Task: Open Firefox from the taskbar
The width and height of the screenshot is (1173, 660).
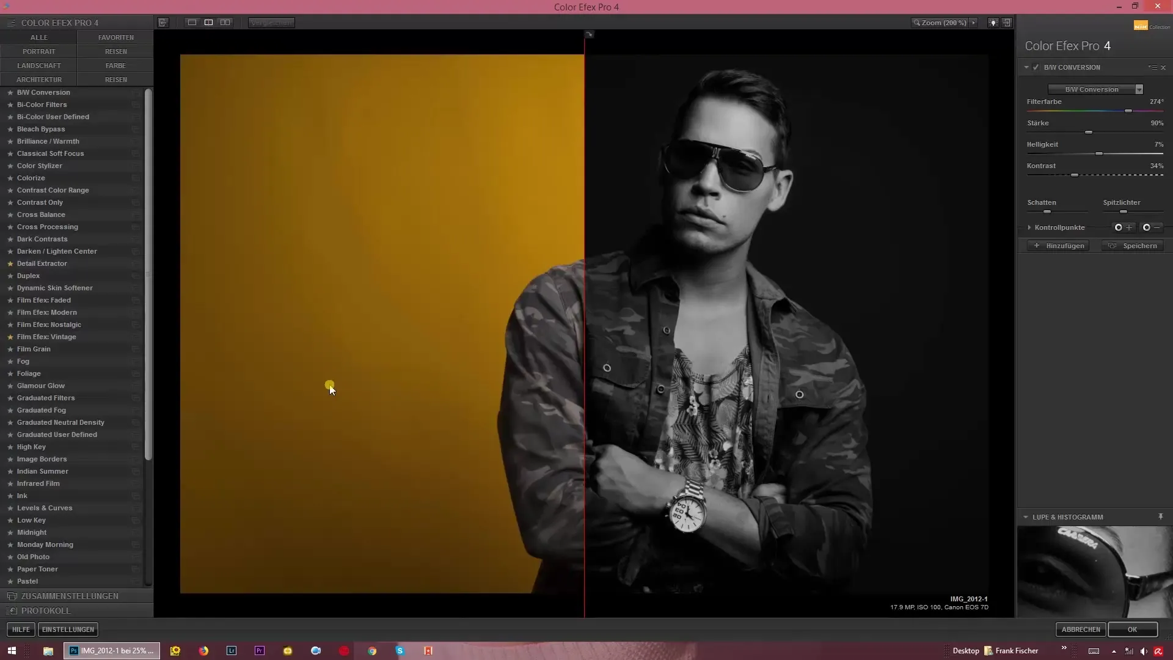Action: 203,651
